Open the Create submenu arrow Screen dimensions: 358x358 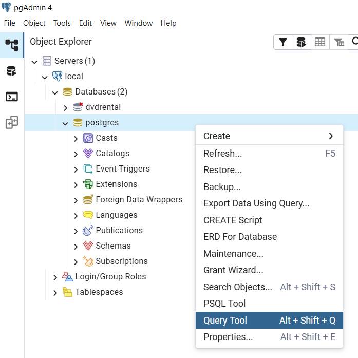(x=331, y=136)
